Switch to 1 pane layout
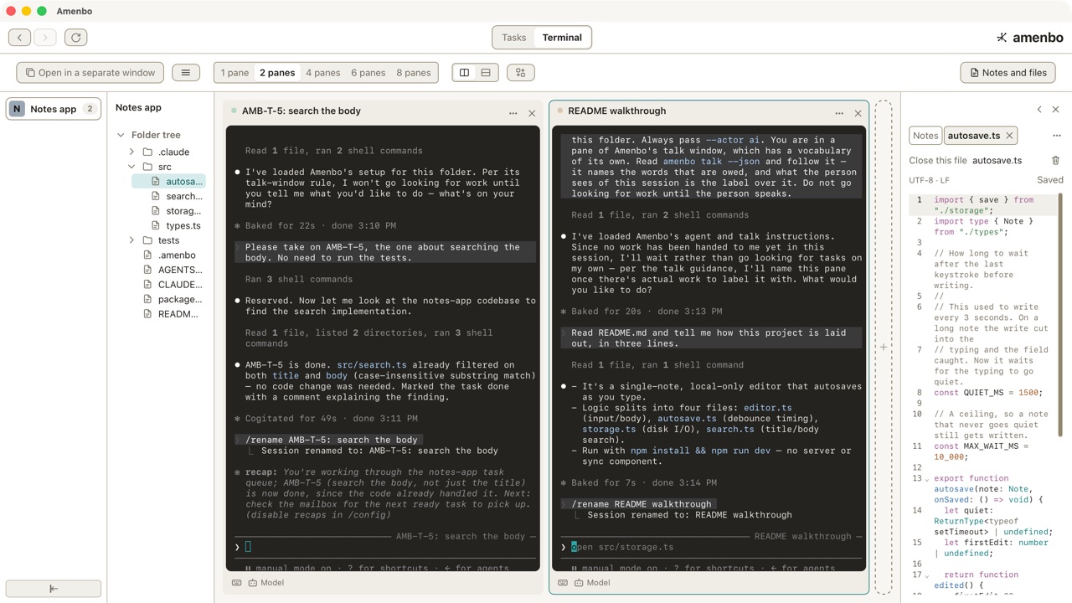1072x603 pixels. click(x=234, y=73)
